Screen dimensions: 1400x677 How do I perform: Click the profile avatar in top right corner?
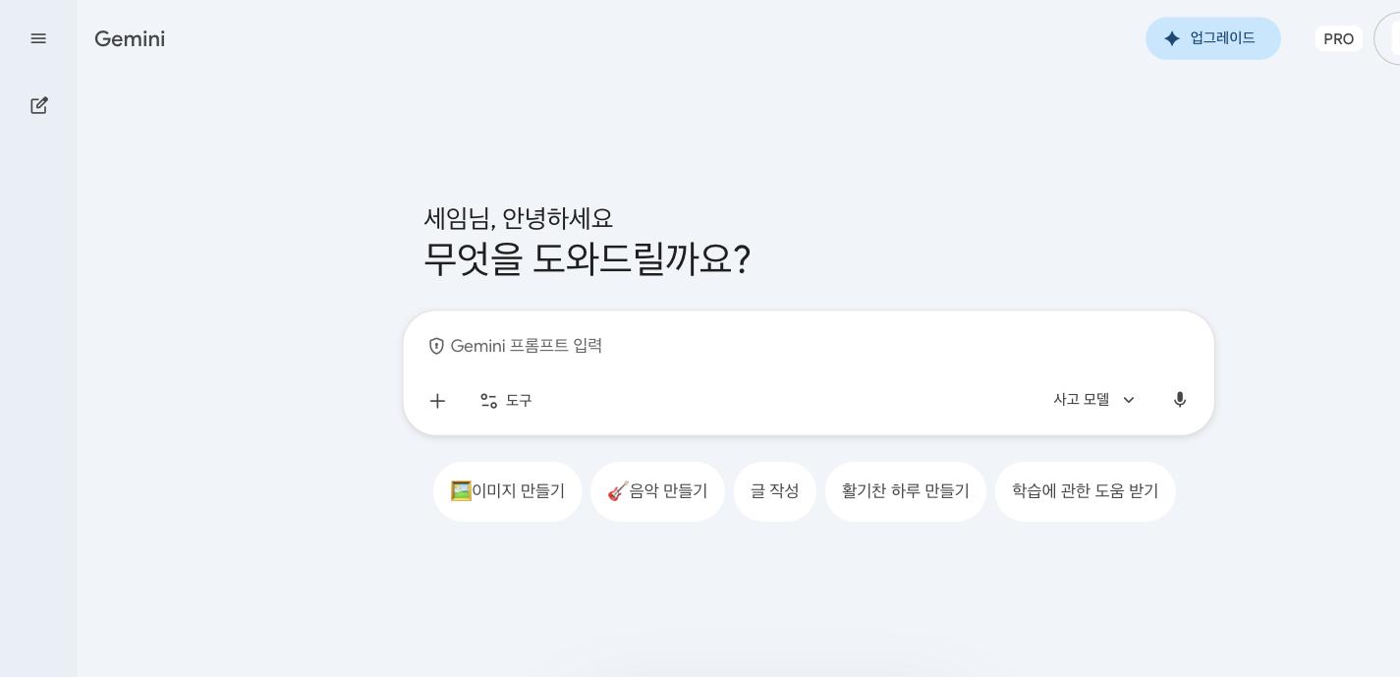click(1392, 38)
